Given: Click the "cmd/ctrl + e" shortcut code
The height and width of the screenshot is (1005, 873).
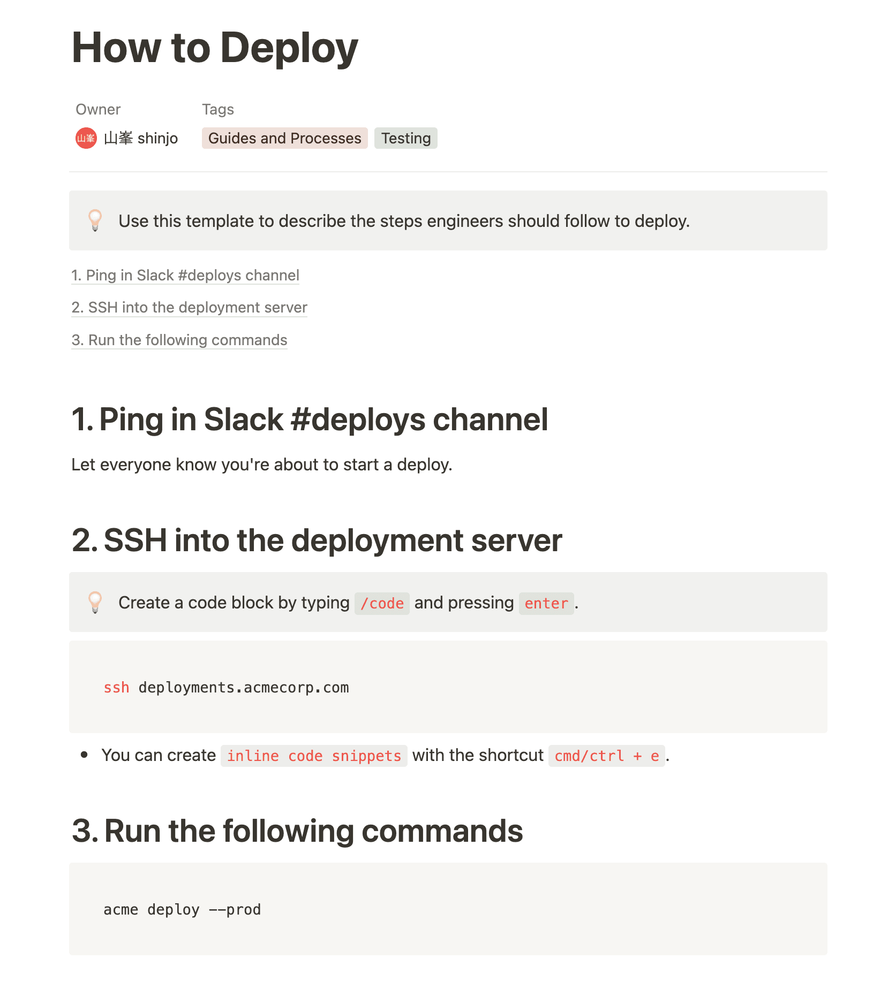Looking at the screenshot, I should point(606,755).
